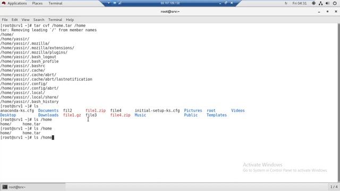The width and height of the screenshot is (340, 191).
Task: Select root@srv task in bottom panel
Action: coord(33,187)
